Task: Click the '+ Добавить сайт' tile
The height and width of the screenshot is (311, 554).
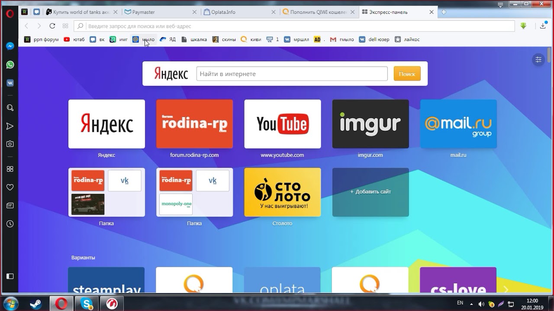Action: coord(370,192)
